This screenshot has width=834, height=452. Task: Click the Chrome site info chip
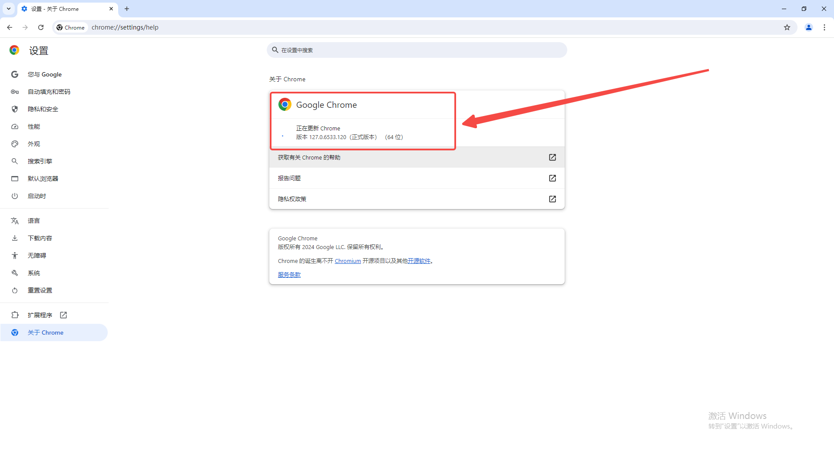(71, 27)
